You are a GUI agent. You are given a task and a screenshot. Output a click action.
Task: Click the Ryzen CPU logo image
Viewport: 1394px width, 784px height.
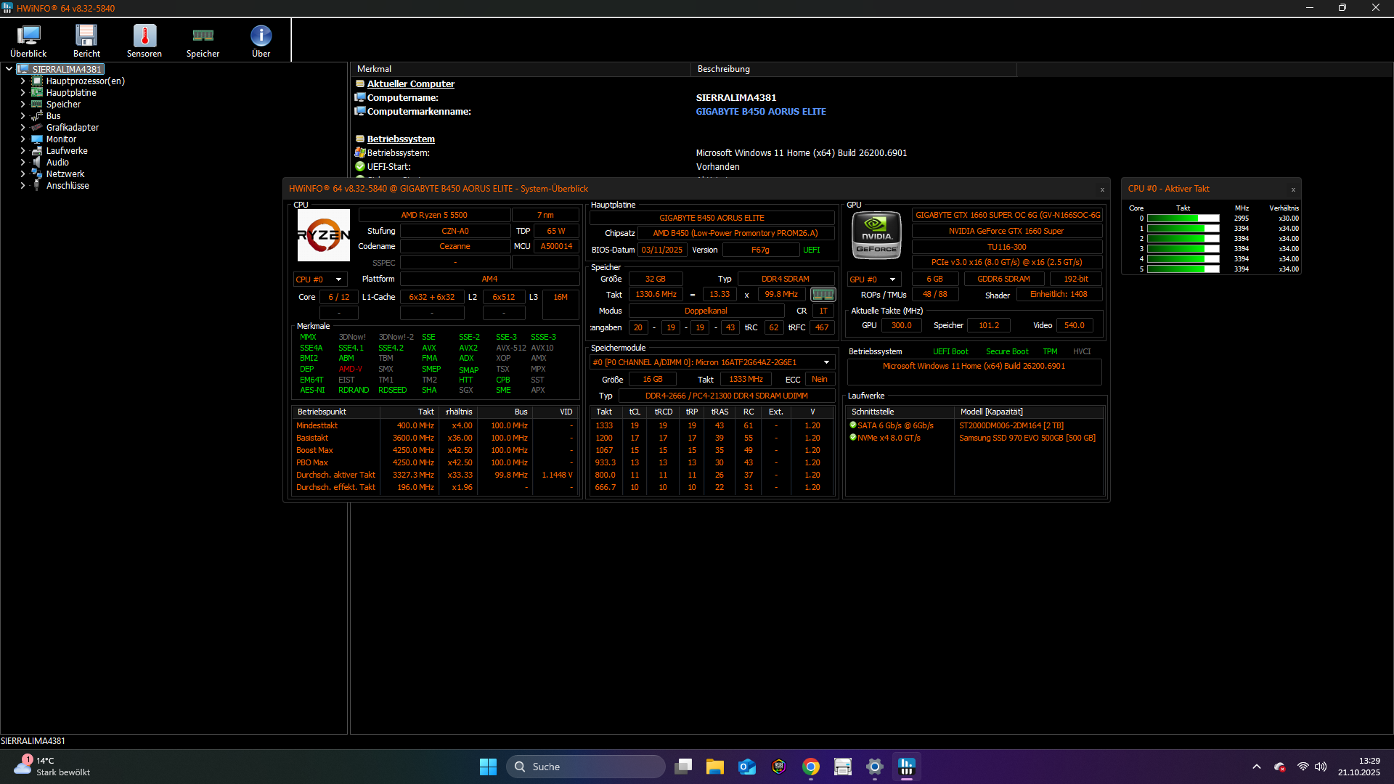(324, 235)
